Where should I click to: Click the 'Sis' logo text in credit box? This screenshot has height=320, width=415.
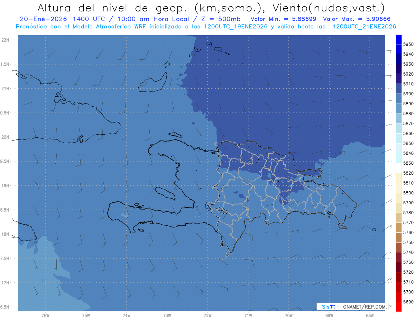click(326, 306)
